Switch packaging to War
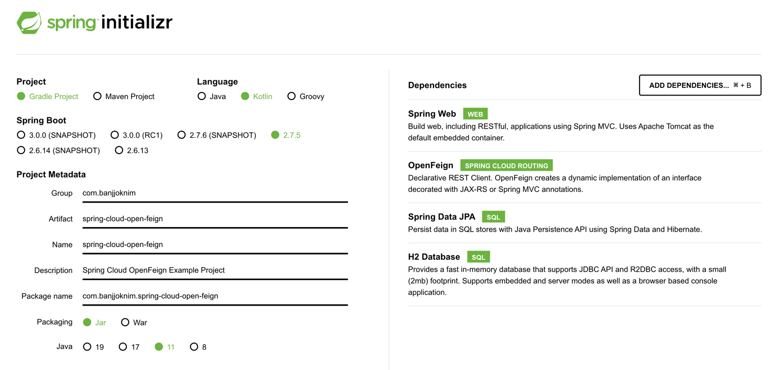 (x=125, y=323)
